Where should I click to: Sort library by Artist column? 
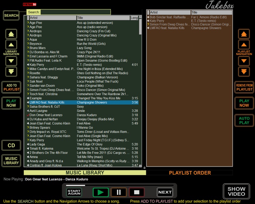[x=53, y=18]
